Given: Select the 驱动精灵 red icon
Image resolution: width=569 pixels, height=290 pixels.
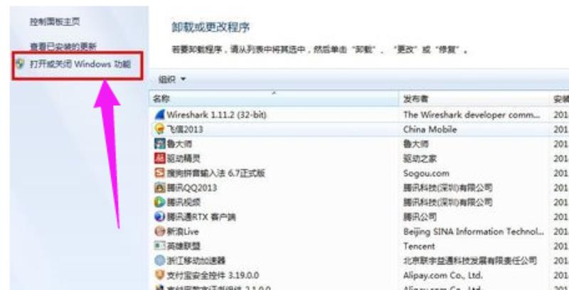Looking at the screenshot, I should point(159,159).
